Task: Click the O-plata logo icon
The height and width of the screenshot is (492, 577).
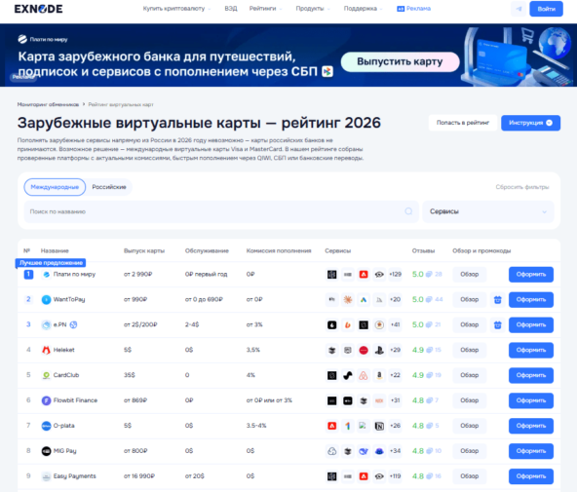Action: [47, 426]
